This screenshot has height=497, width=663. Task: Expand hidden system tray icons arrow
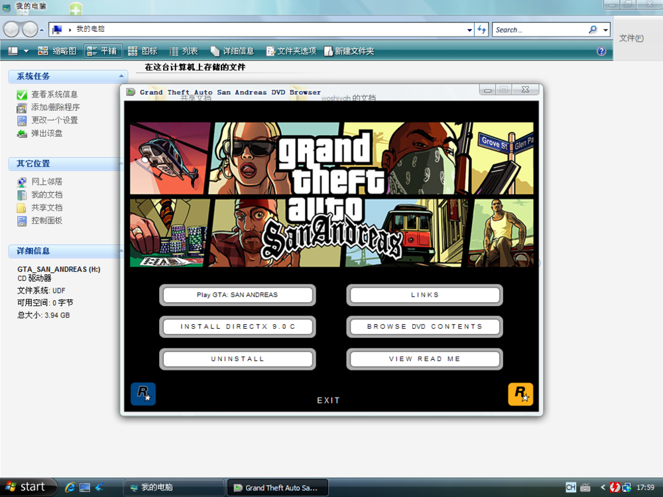603,487
